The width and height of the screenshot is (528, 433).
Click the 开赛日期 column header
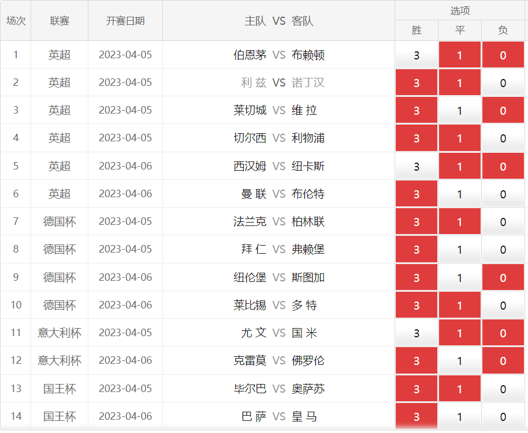click(x=125, y=21)
